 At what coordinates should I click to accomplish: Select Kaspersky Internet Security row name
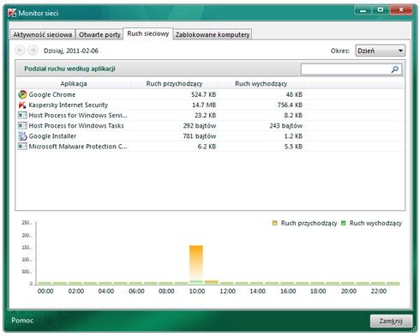[69, 105]
